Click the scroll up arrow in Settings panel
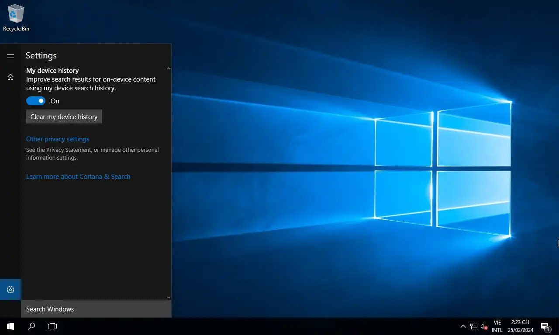The image size is (559, 335). (x=169, y=68)
